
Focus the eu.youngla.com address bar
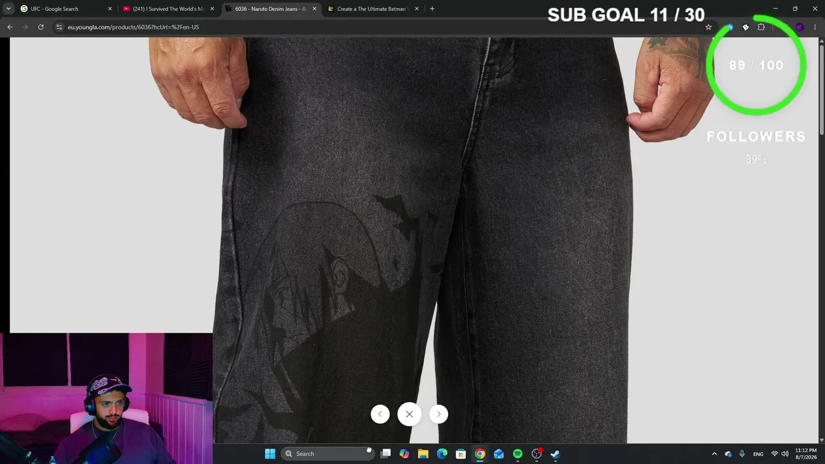[x=383, y=27]
